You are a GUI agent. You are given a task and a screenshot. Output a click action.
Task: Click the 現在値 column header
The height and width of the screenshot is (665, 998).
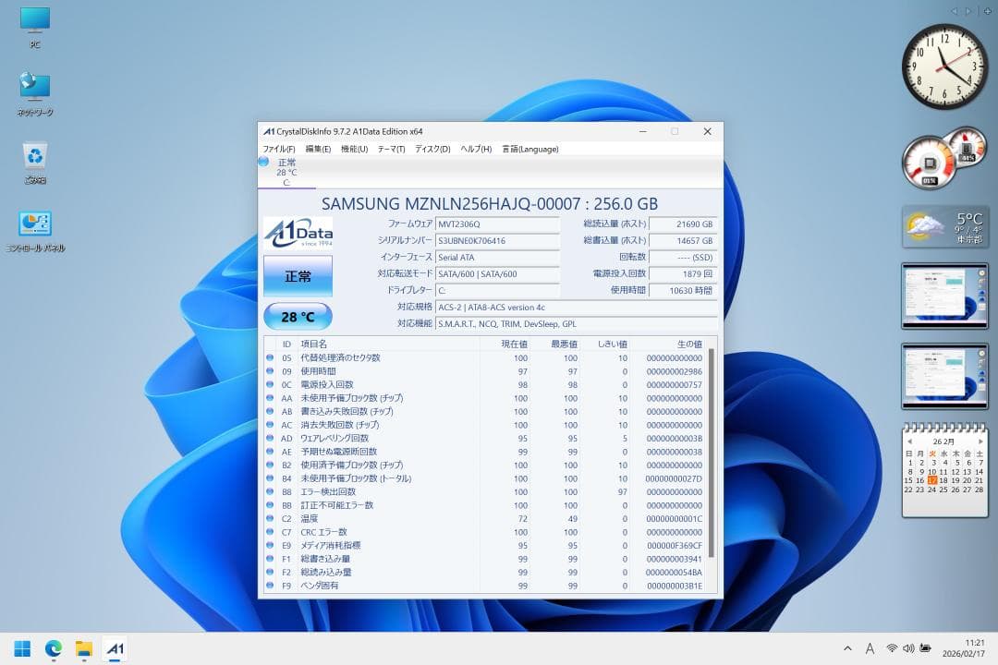[x=505, y=344]
